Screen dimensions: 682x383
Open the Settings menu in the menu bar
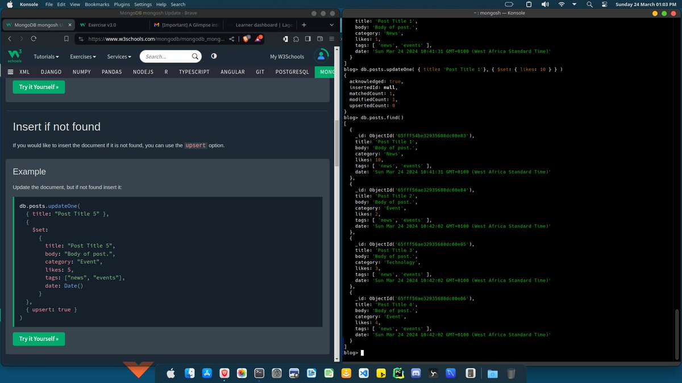pos(143,4)
